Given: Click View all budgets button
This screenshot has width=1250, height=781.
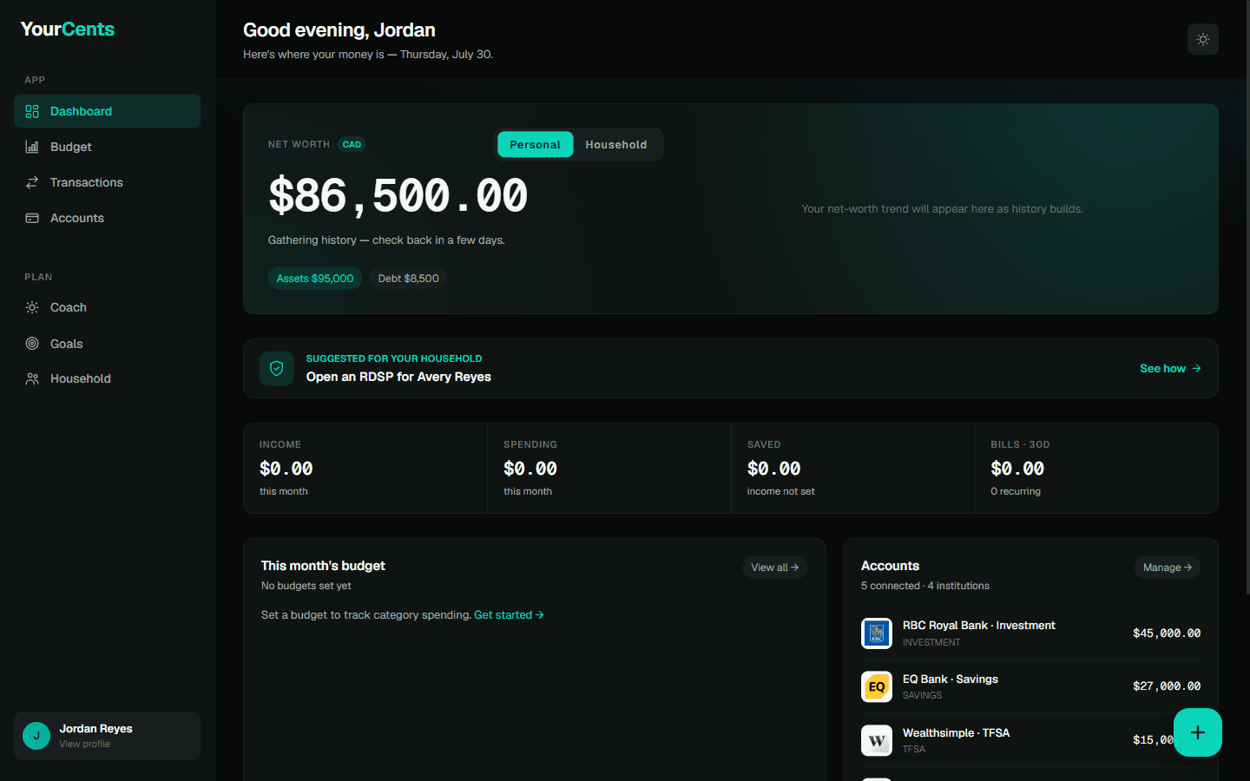Looking at the screenshot, I should click(775, 567).
